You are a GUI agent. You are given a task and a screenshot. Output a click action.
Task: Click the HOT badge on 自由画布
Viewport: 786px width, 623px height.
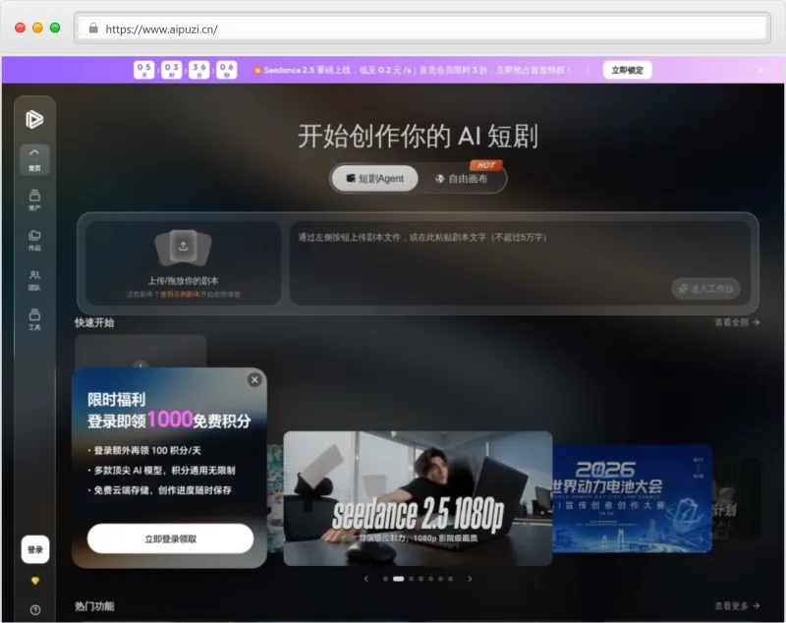(486, 165)
